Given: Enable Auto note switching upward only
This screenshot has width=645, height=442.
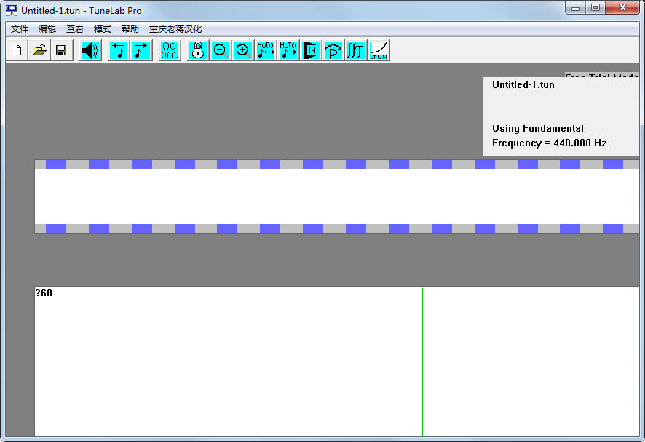Looking at the screenshot, I should click(288, 50).
